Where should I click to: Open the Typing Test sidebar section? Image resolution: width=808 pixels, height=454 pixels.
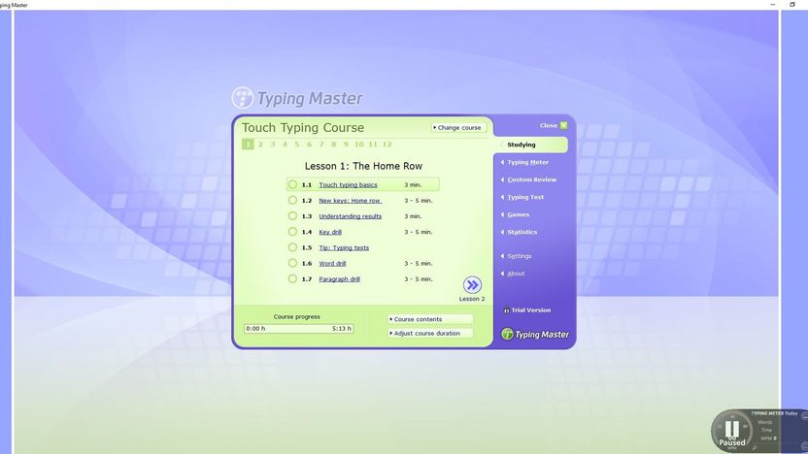[x=525, y=197]
